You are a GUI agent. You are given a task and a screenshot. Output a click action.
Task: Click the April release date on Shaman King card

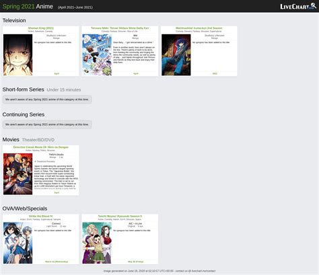pos(57,73)
